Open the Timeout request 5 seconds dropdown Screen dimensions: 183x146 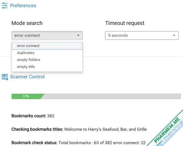[x=142, y=35]
